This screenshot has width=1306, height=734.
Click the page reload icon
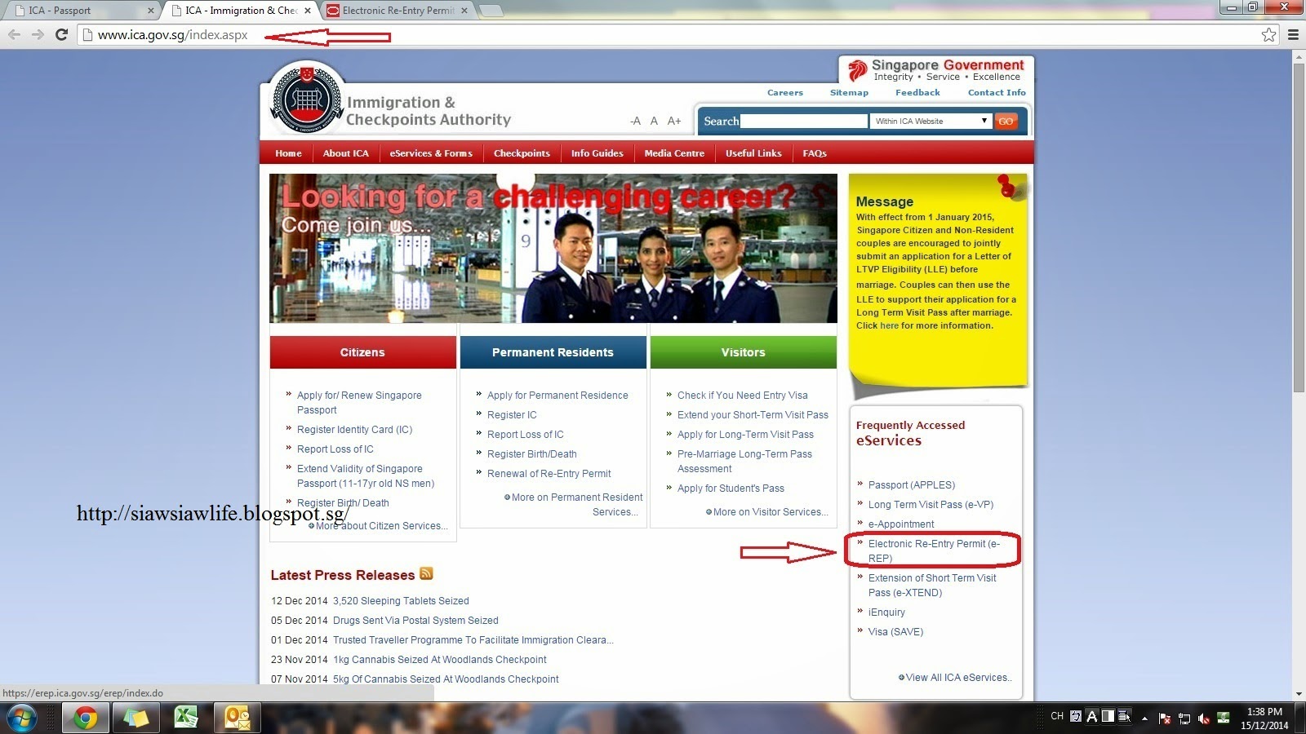60,35
